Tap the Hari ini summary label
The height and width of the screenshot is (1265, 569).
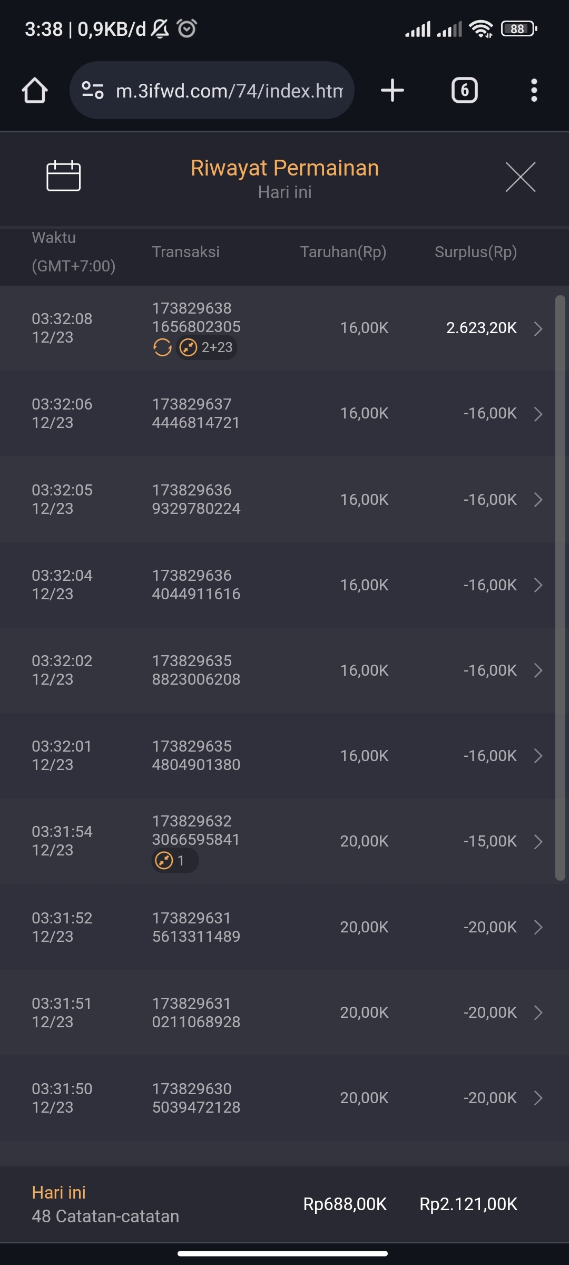click(x=58, y=1192)
